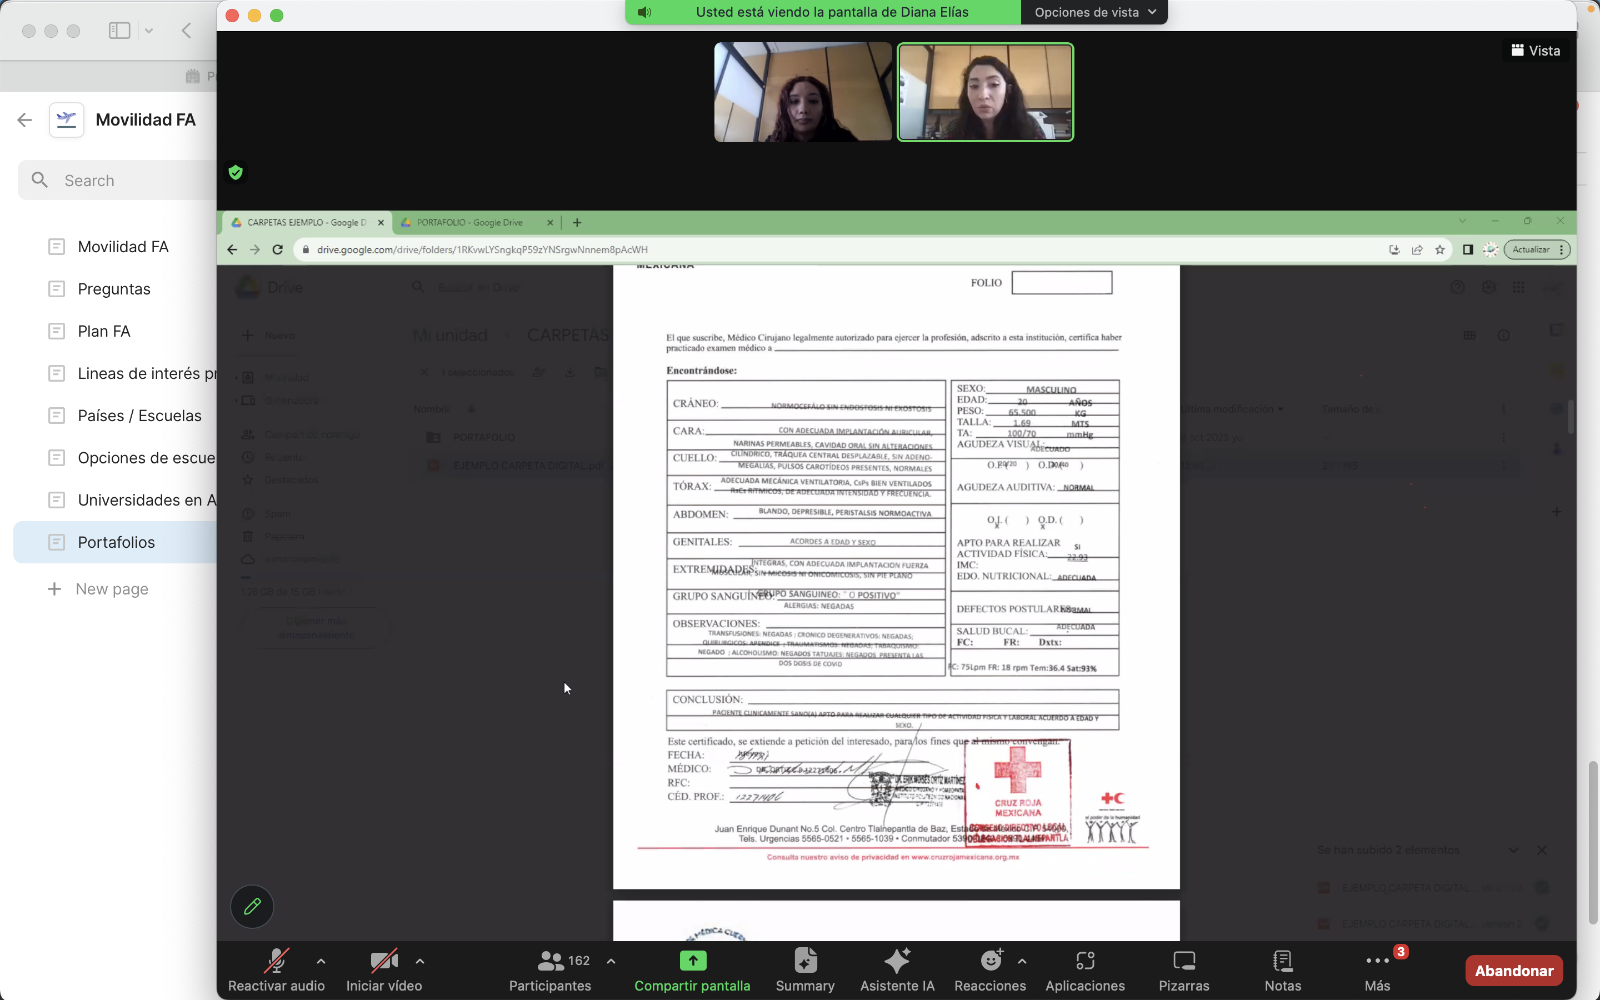Expand the arrow beside Reacciones
This screenshot has height=1000, width=1600.
(1022, 961)
